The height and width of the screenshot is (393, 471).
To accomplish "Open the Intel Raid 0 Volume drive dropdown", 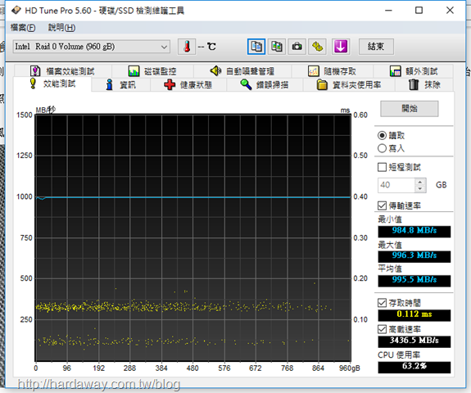I will point(91,47).
